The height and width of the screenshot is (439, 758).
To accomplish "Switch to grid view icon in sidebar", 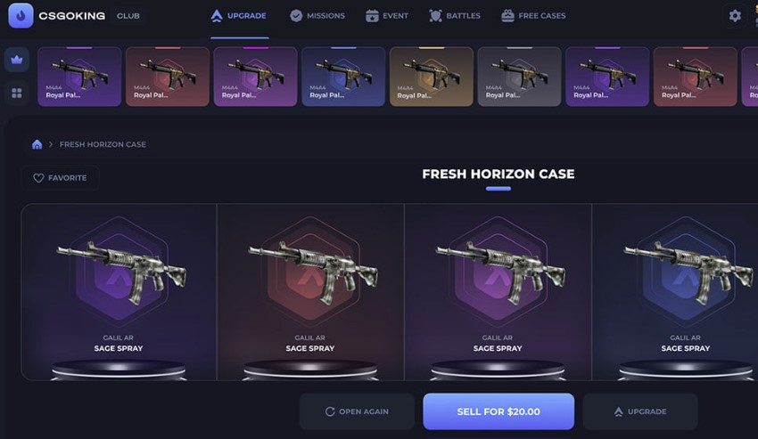I will pyautogui.click(x=17, y=93).
